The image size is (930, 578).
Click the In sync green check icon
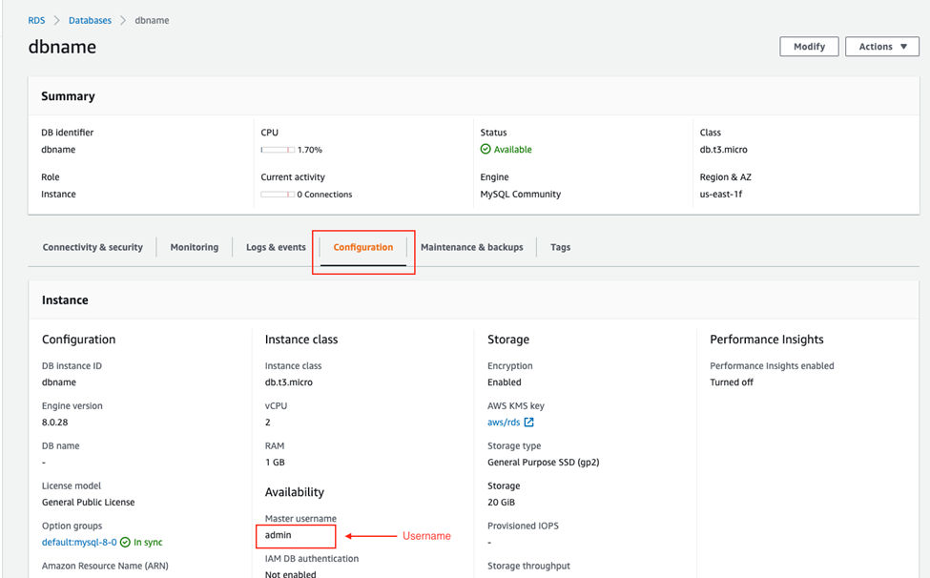(125, 543)
